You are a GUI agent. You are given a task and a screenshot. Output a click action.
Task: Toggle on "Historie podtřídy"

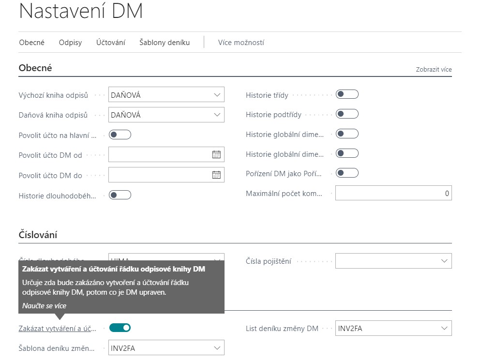pyautogui.click(x=347, y=114)
